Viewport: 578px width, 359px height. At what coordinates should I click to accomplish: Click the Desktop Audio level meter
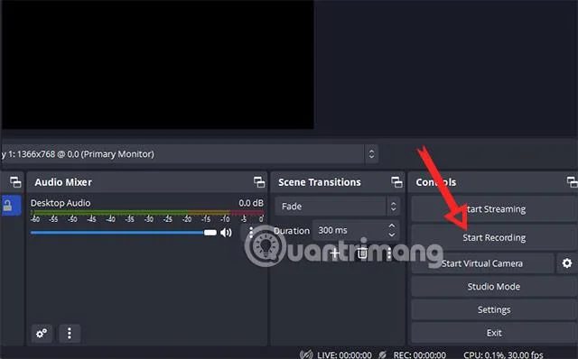click(x=147, y=213)
